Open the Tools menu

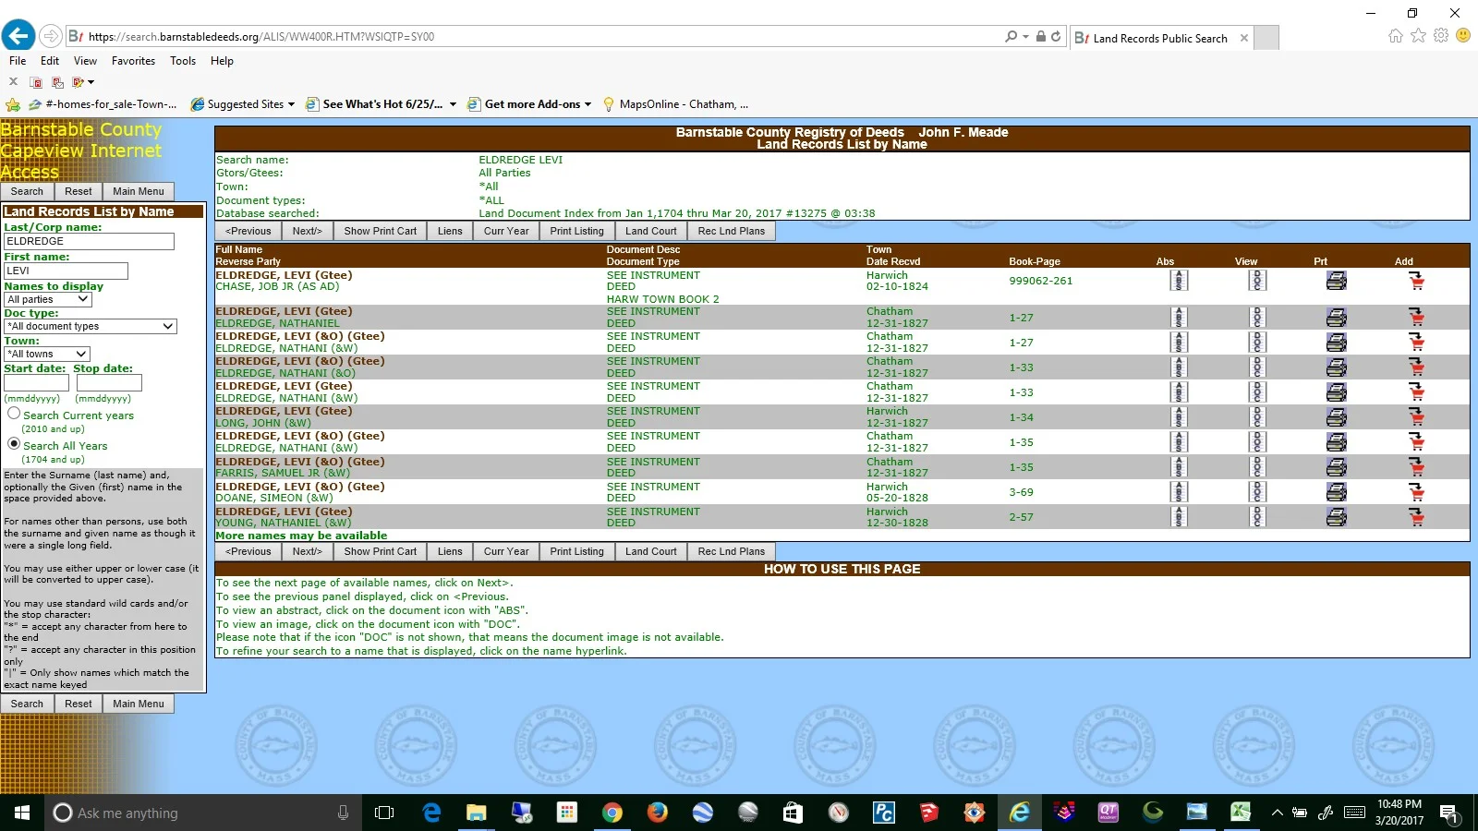(182, 60)
